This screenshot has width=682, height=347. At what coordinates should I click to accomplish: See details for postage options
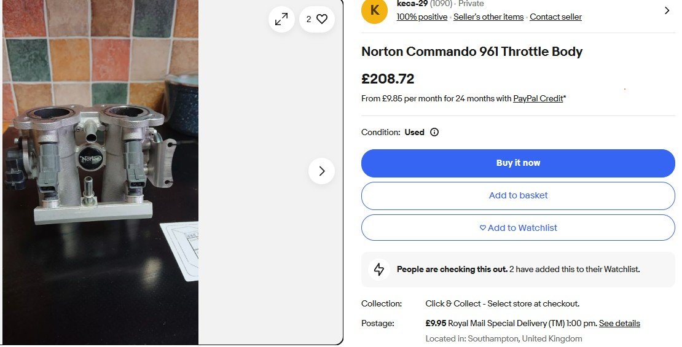pyautogui.click(x=619, y=323)
